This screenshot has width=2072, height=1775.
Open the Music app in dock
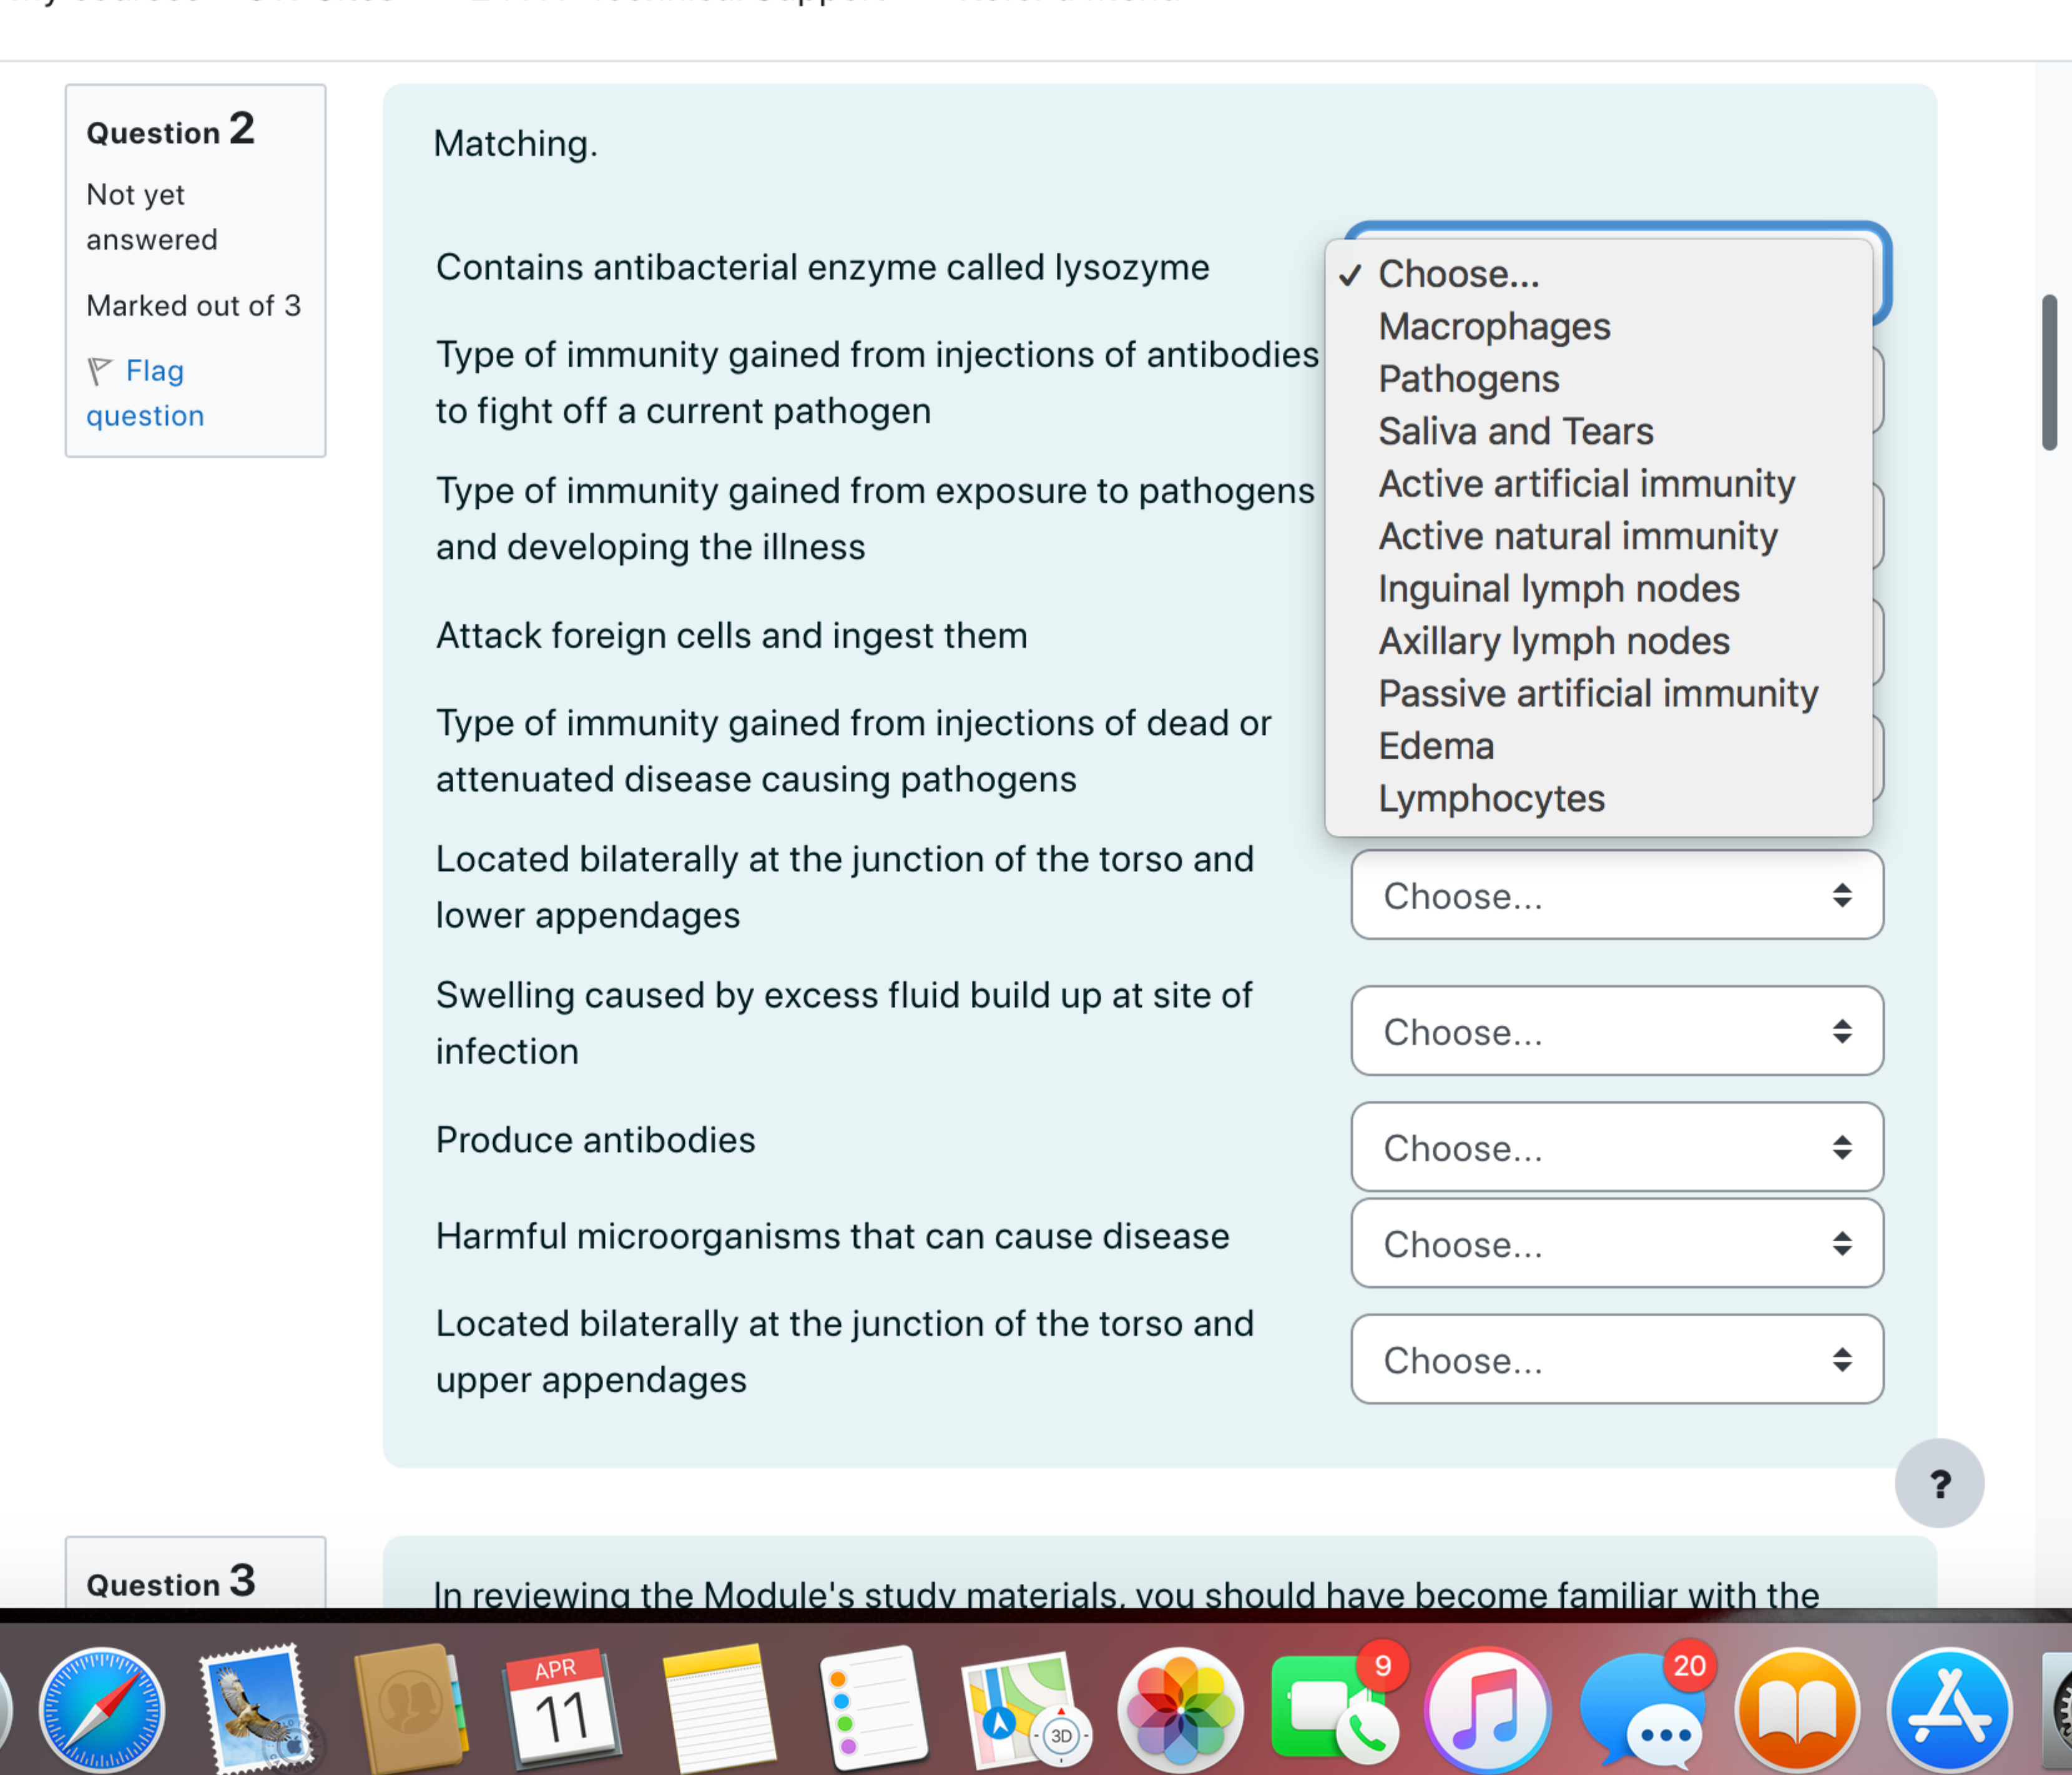tap(1488, 1709)
